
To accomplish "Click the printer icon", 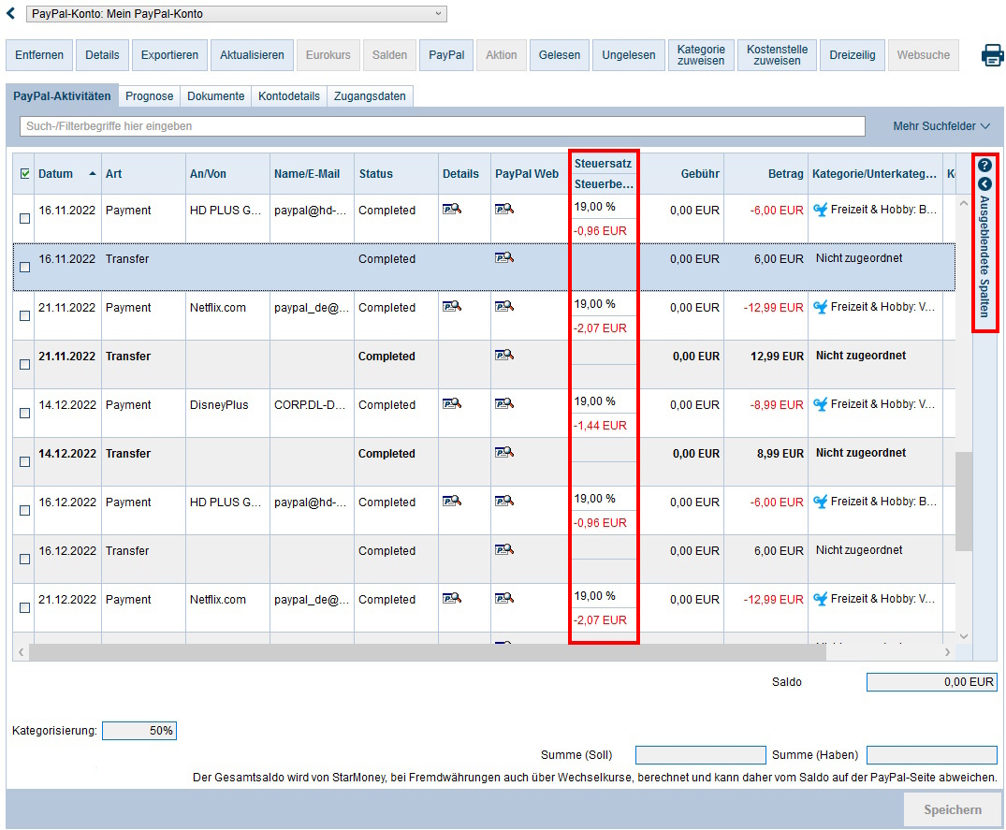I will pos(992,55).
